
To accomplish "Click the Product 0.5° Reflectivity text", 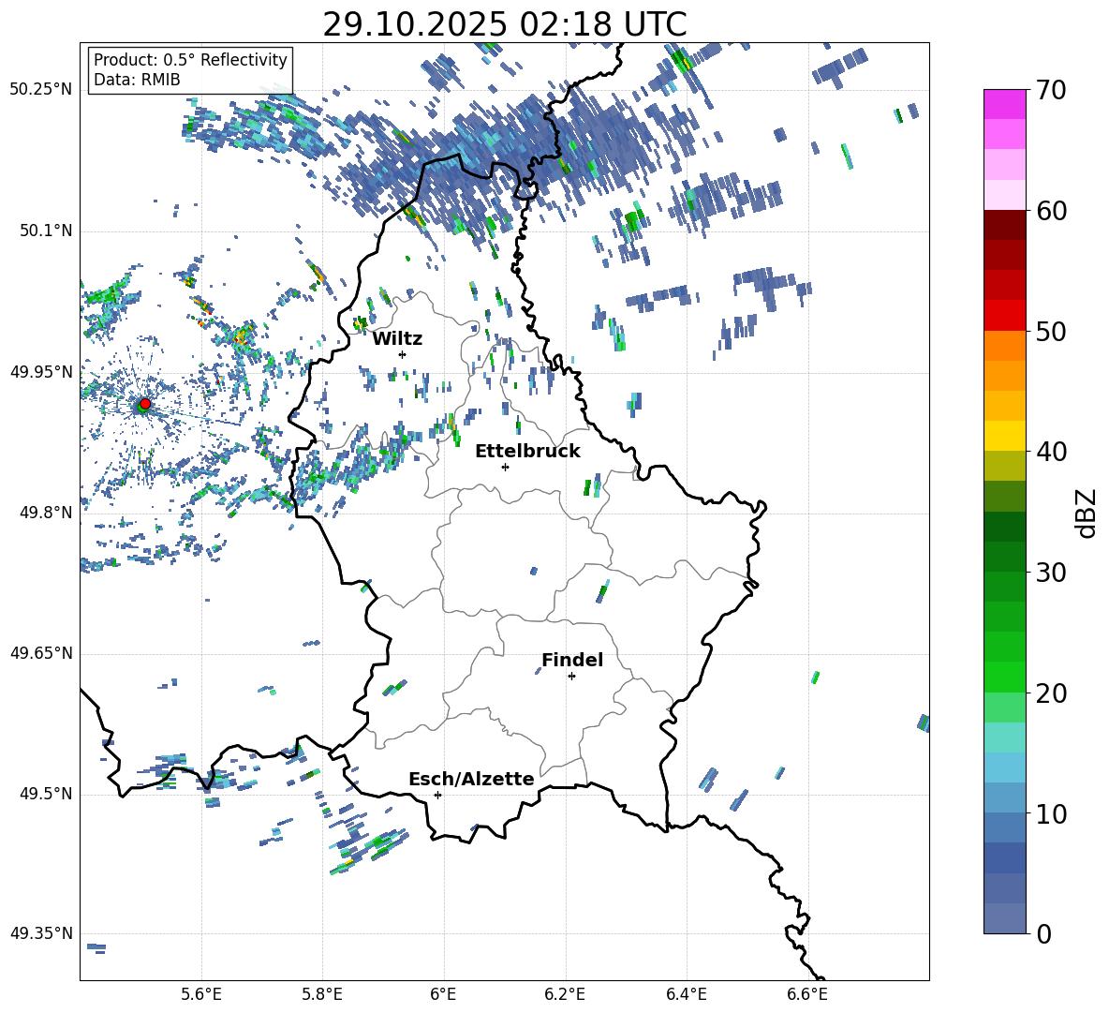I will point(190,60).
